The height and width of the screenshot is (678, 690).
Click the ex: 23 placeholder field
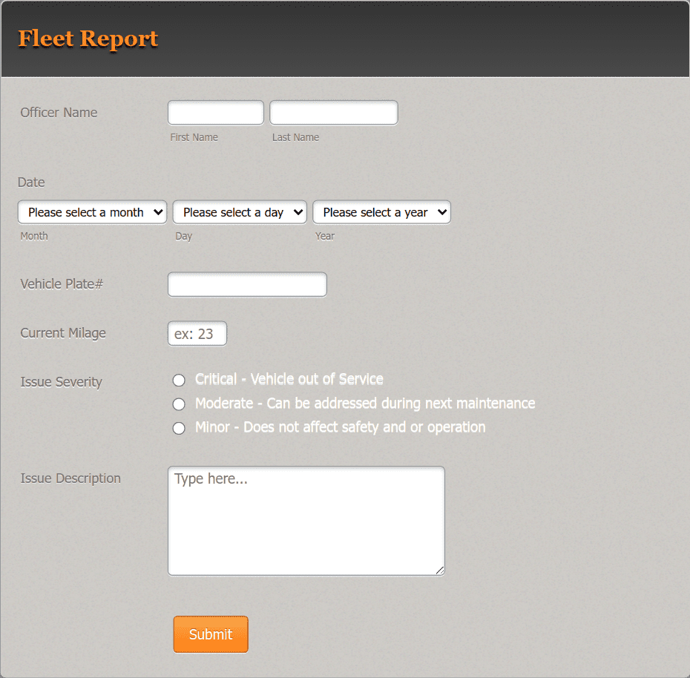point(197,333)
